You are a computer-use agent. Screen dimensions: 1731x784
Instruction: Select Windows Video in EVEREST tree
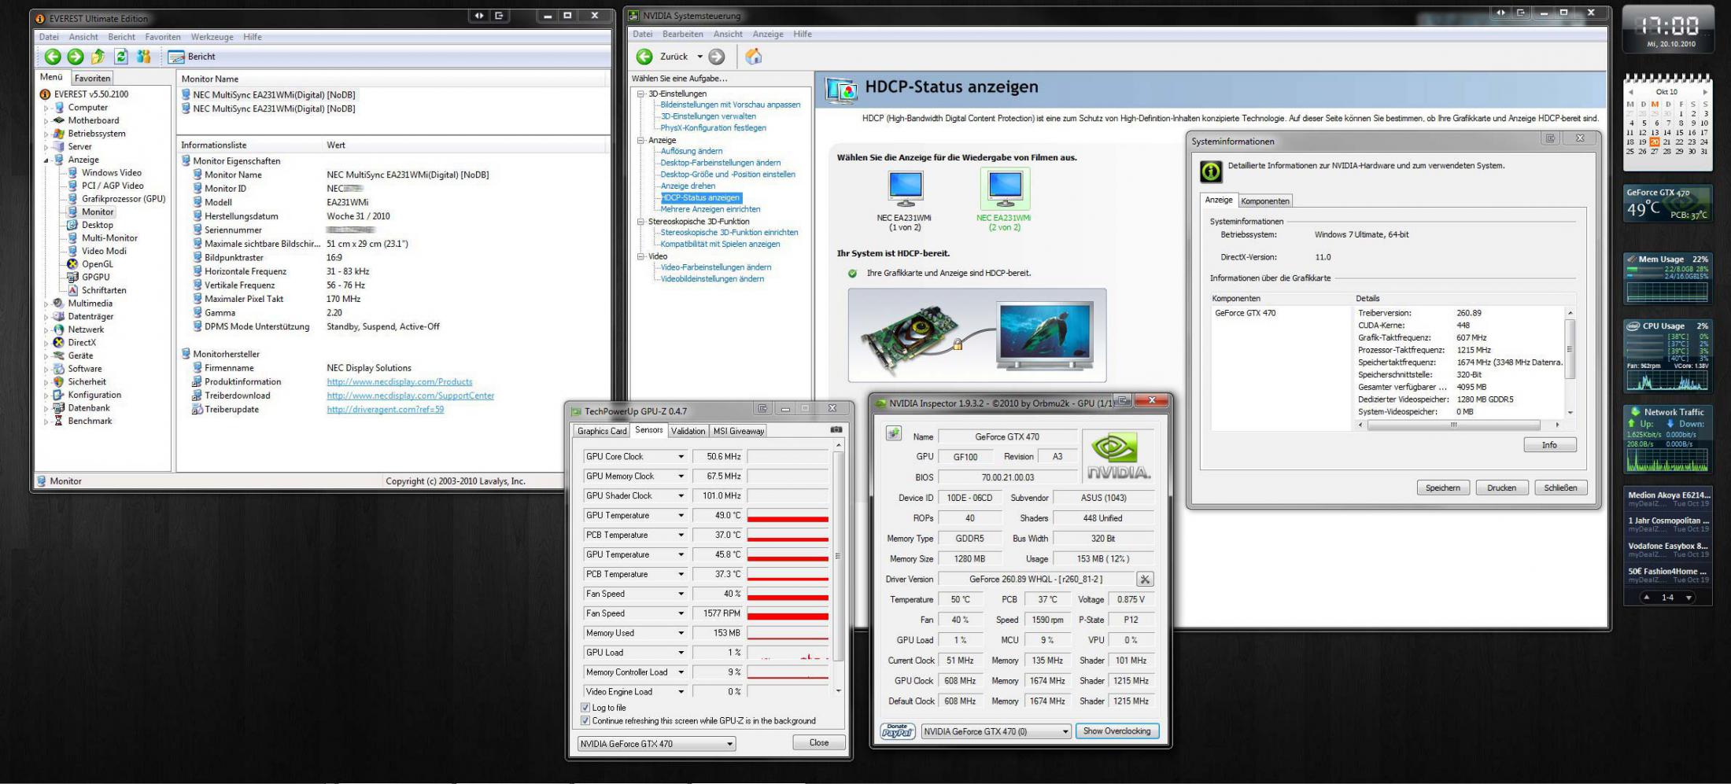[x=112, y=173]
